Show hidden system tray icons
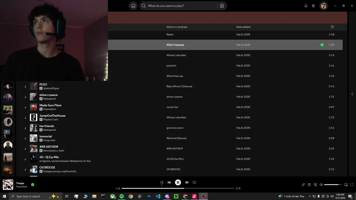The height and width of the screenshot is (200, 356). 310,196
